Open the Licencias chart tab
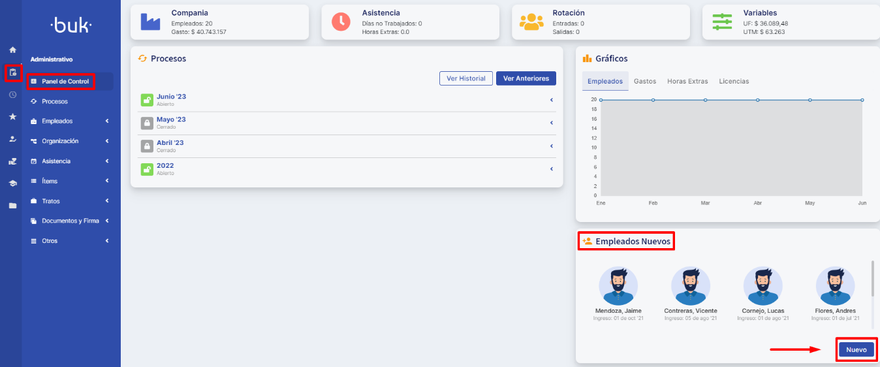 point(734,82)
